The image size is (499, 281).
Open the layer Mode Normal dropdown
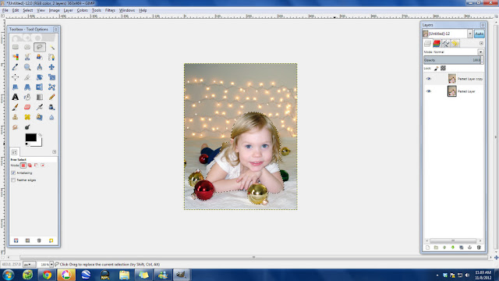(x=480, y=52)
